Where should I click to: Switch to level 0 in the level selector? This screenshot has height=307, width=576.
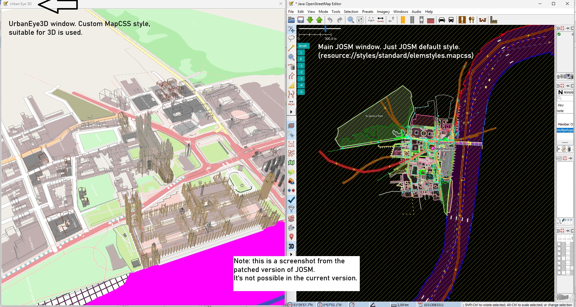coord(301,59)
